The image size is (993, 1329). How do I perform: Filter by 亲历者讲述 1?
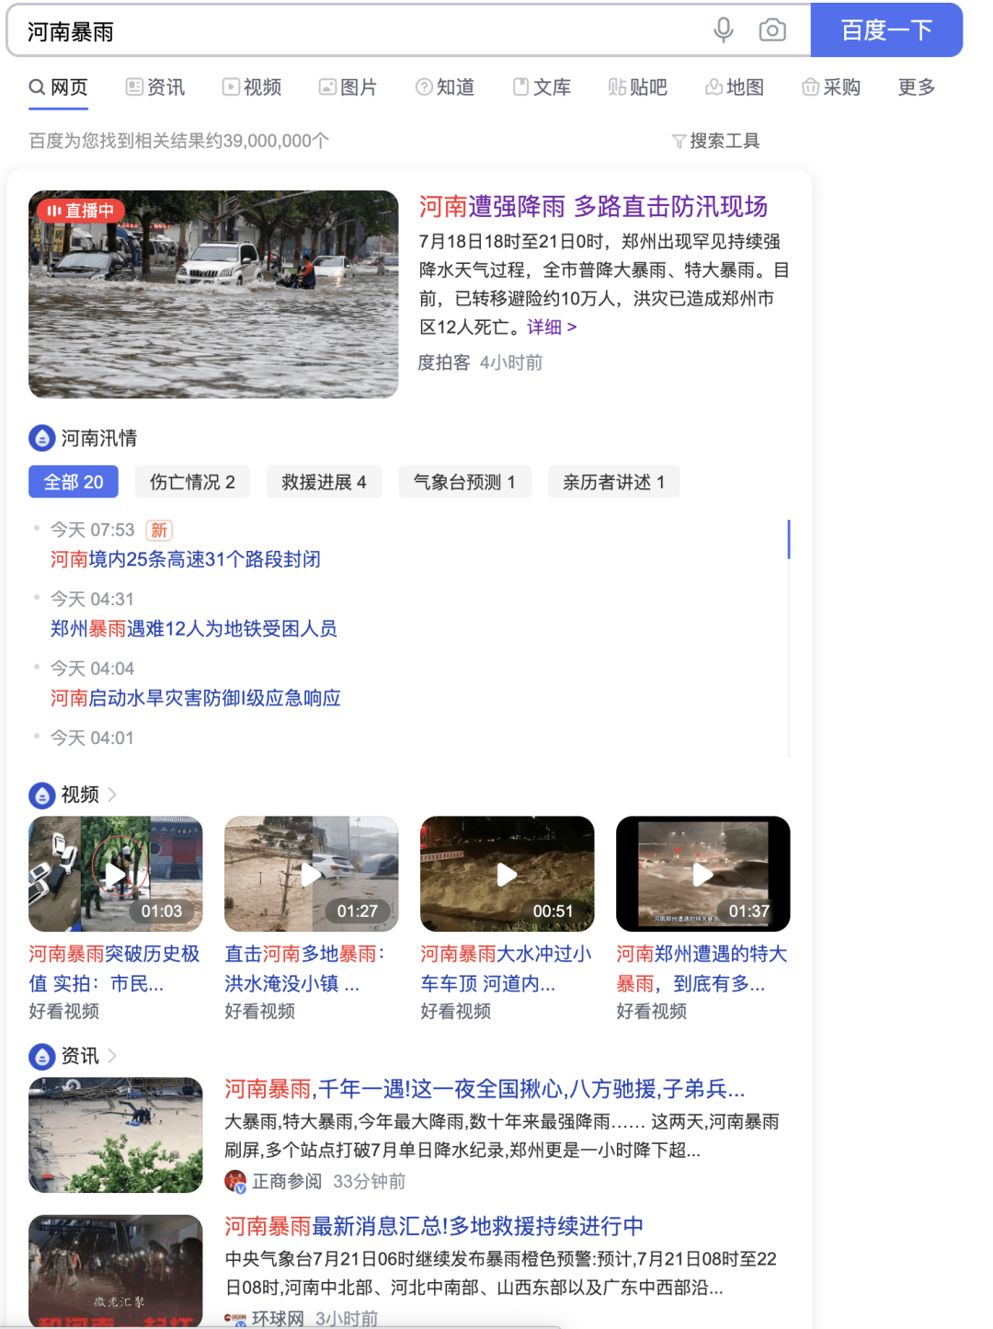pos(613,482)
